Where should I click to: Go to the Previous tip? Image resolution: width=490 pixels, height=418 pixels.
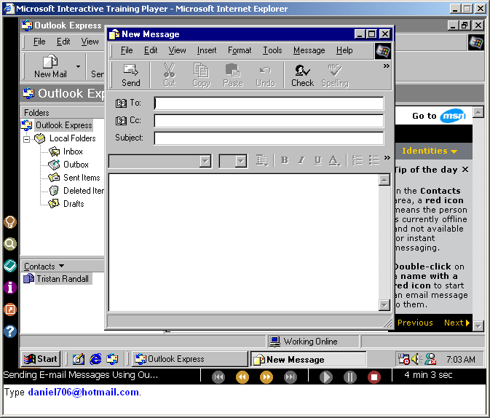[x=415, y=323]
